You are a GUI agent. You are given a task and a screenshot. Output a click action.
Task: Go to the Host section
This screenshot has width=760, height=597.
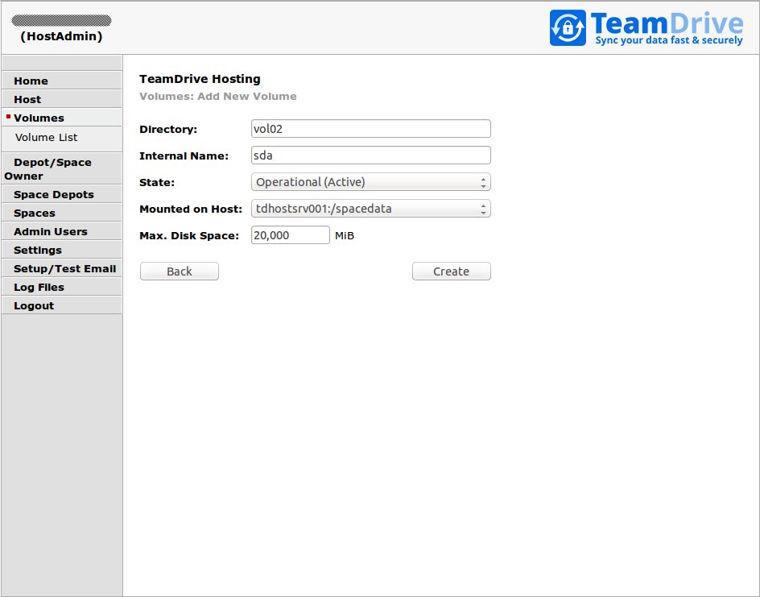point(61,99)
